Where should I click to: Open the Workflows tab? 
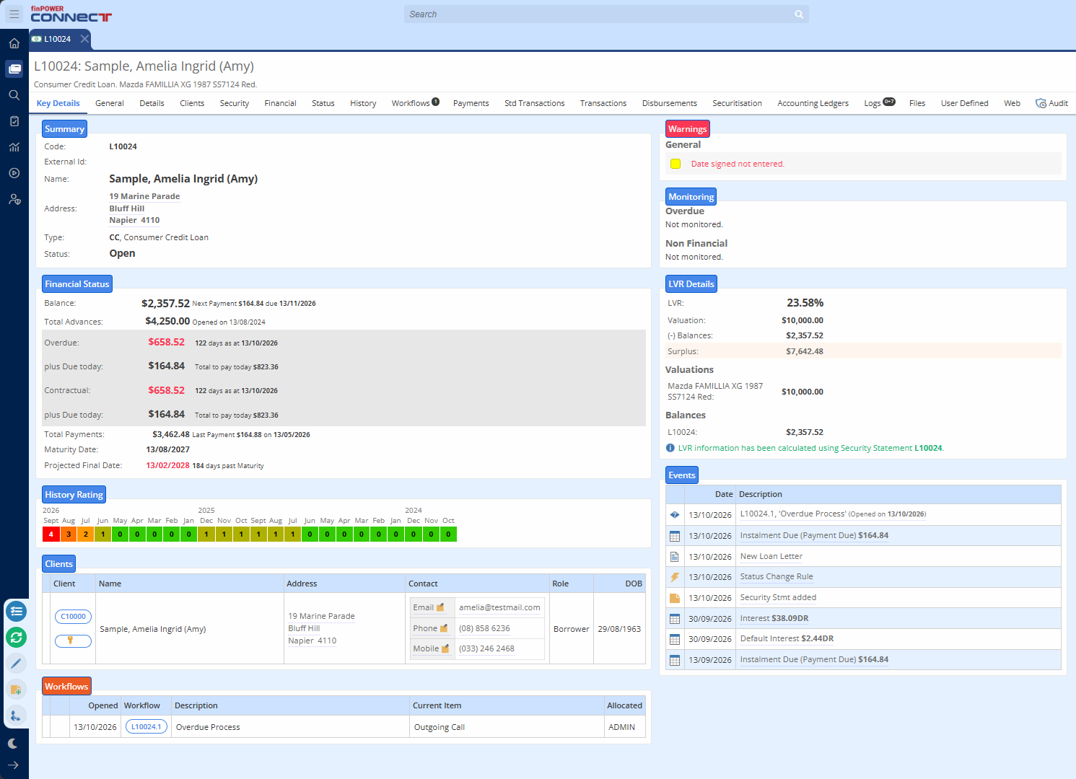pyautogui.click(x=416, y=103)
